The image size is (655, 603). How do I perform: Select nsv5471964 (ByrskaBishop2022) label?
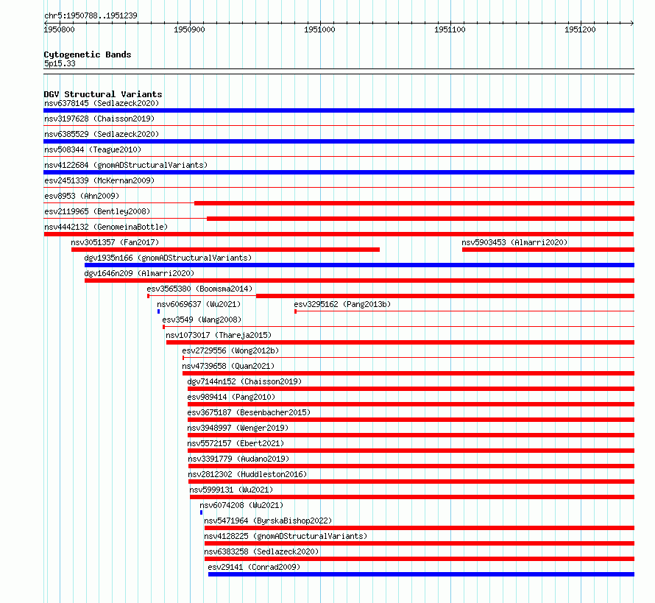(x=268, y=521)
